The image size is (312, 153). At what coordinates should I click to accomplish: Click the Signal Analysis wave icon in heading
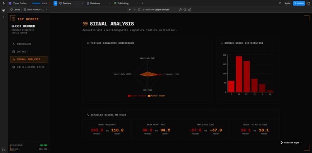coord(85,24)
